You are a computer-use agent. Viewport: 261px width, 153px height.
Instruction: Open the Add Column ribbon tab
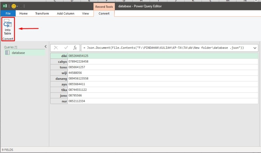[66, 13]
